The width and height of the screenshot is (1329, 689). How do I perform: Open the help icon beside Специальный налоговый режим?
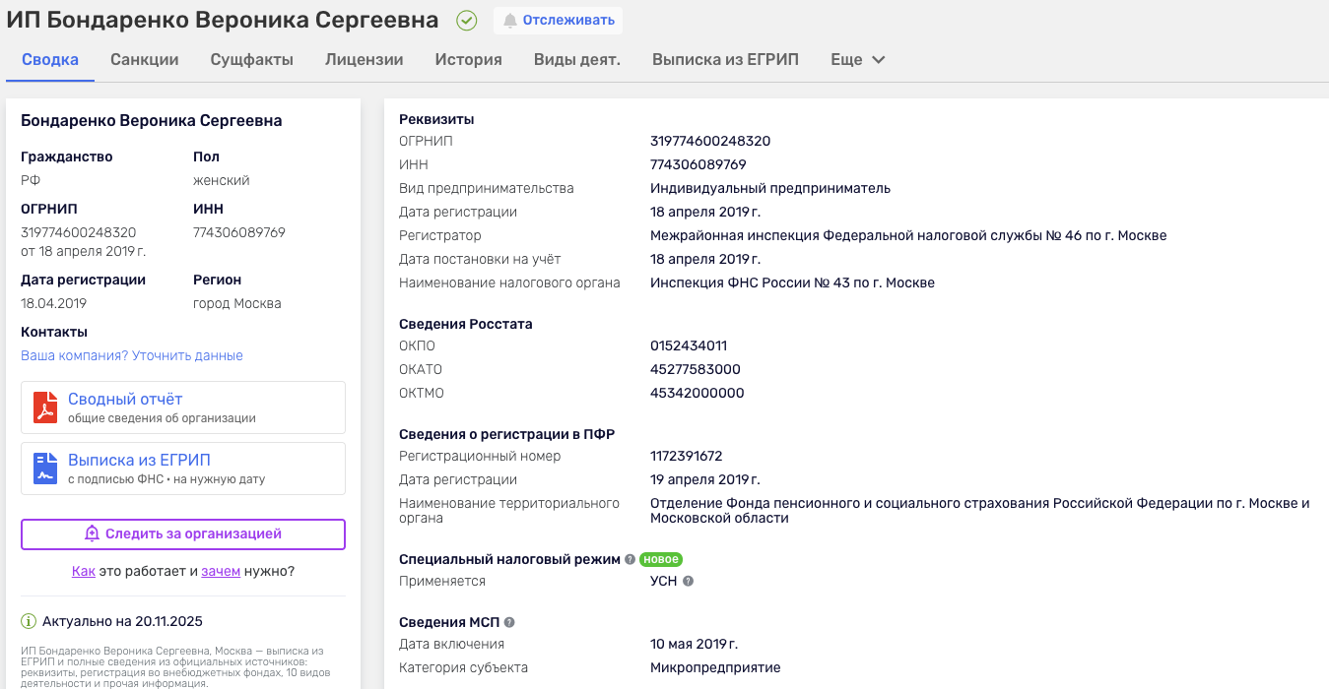630,558
